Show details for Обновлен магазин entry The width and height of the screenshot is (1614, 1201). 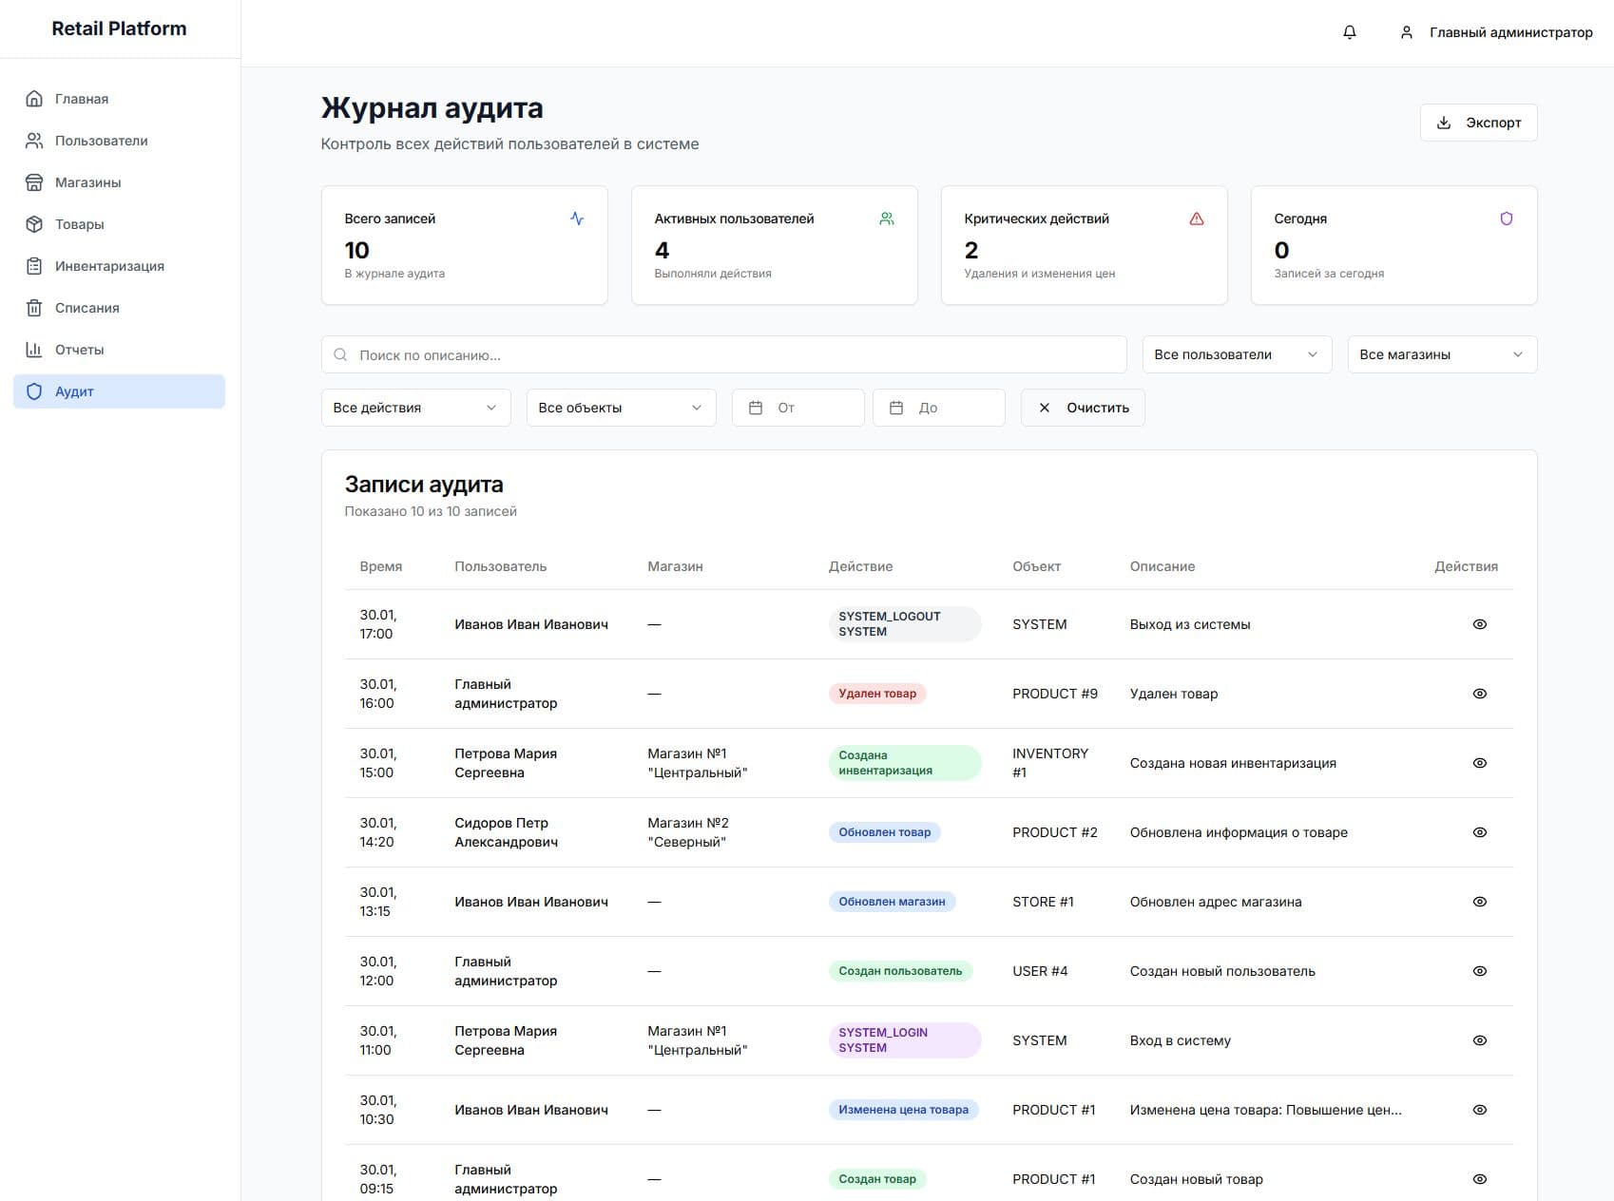click(1479, 902)
